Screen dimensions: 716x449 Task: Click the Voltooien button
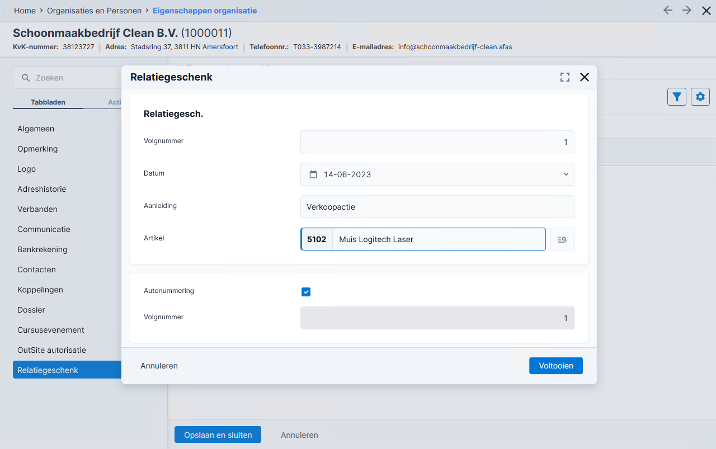[556, 366]
